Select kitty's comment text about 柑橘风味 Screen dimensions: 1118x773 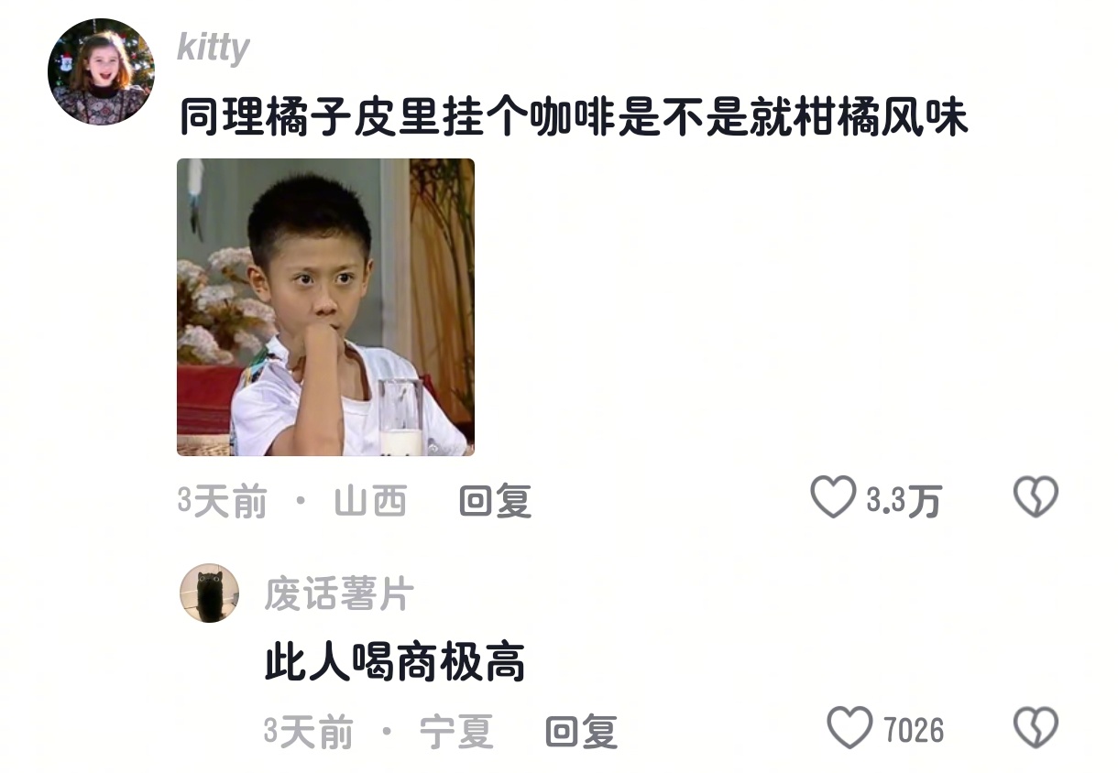573,119
